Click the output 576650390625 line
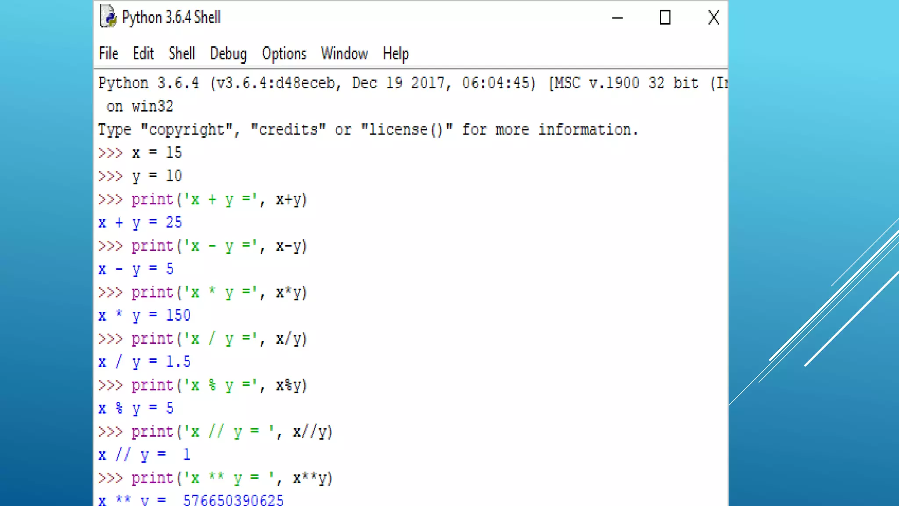The width and height of the screenshot is (899, 506). (233, 499)
